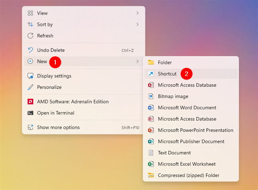Image resolution: width=258 pixels, height=190 pixels.
Task: Open the View menu entry
Action: (84, 13)
